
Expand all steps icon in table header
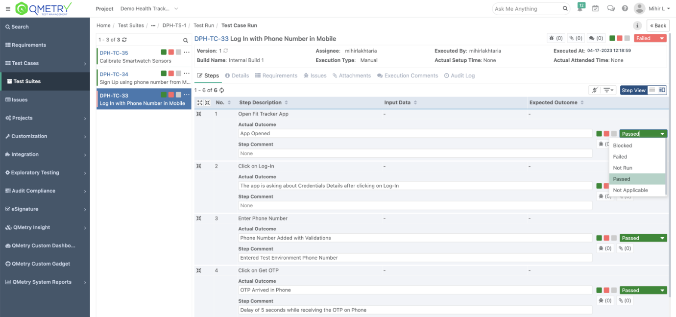(x=199, y=102)
